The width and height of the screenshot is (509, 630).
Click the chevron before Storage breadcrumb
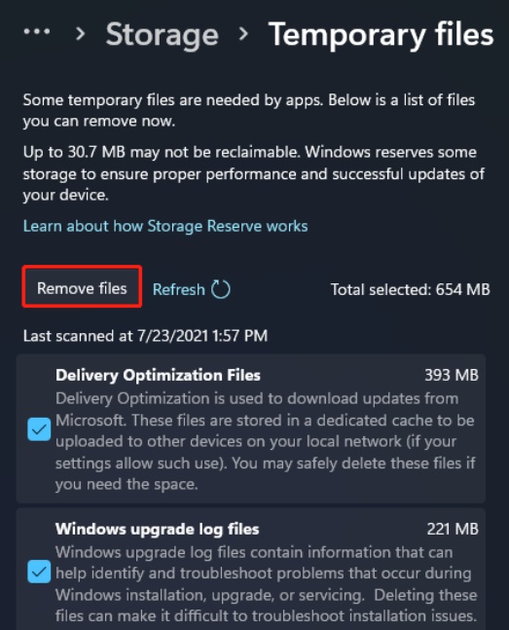click(x=81, y=34)
